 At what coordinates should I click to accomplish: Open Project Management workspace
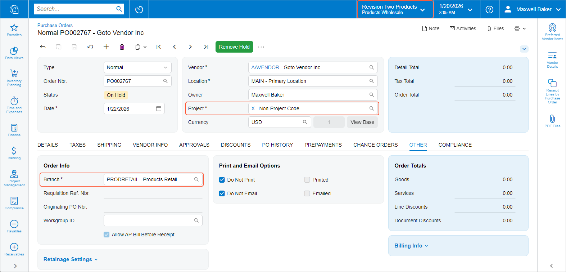tap(14, 178)
